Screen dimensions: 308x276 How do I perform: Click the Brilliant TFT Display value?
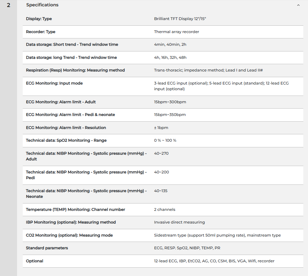pos(180,19)
